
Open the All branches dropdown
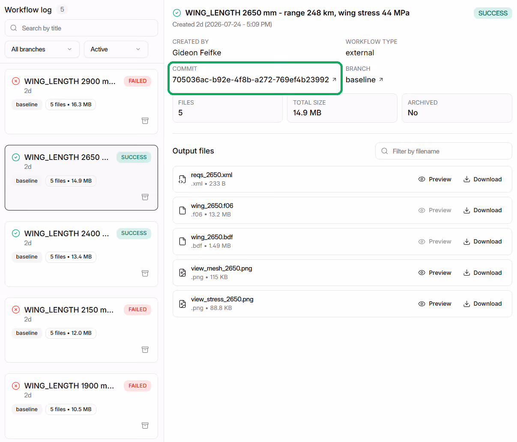click(x=42, y=49)
